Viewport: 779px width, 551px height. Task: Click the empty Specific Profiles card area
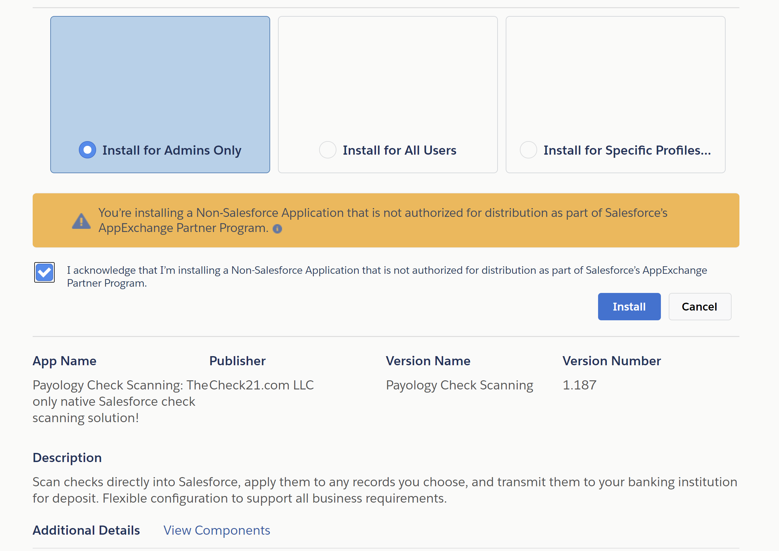pyautogui.click(x=615, y=78)
